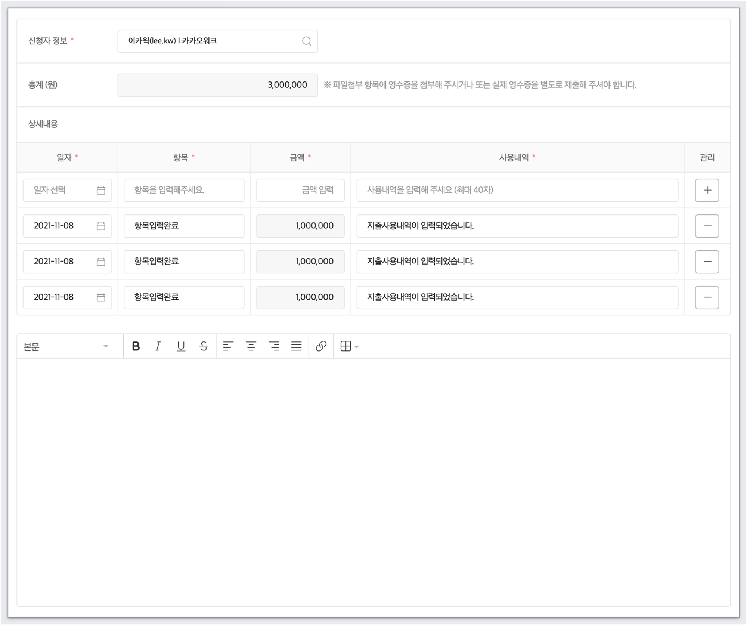The width and height of the screenshot is (747, 625).
Task: Click the 금액 입력 amount field
Action: click(300, 190)
